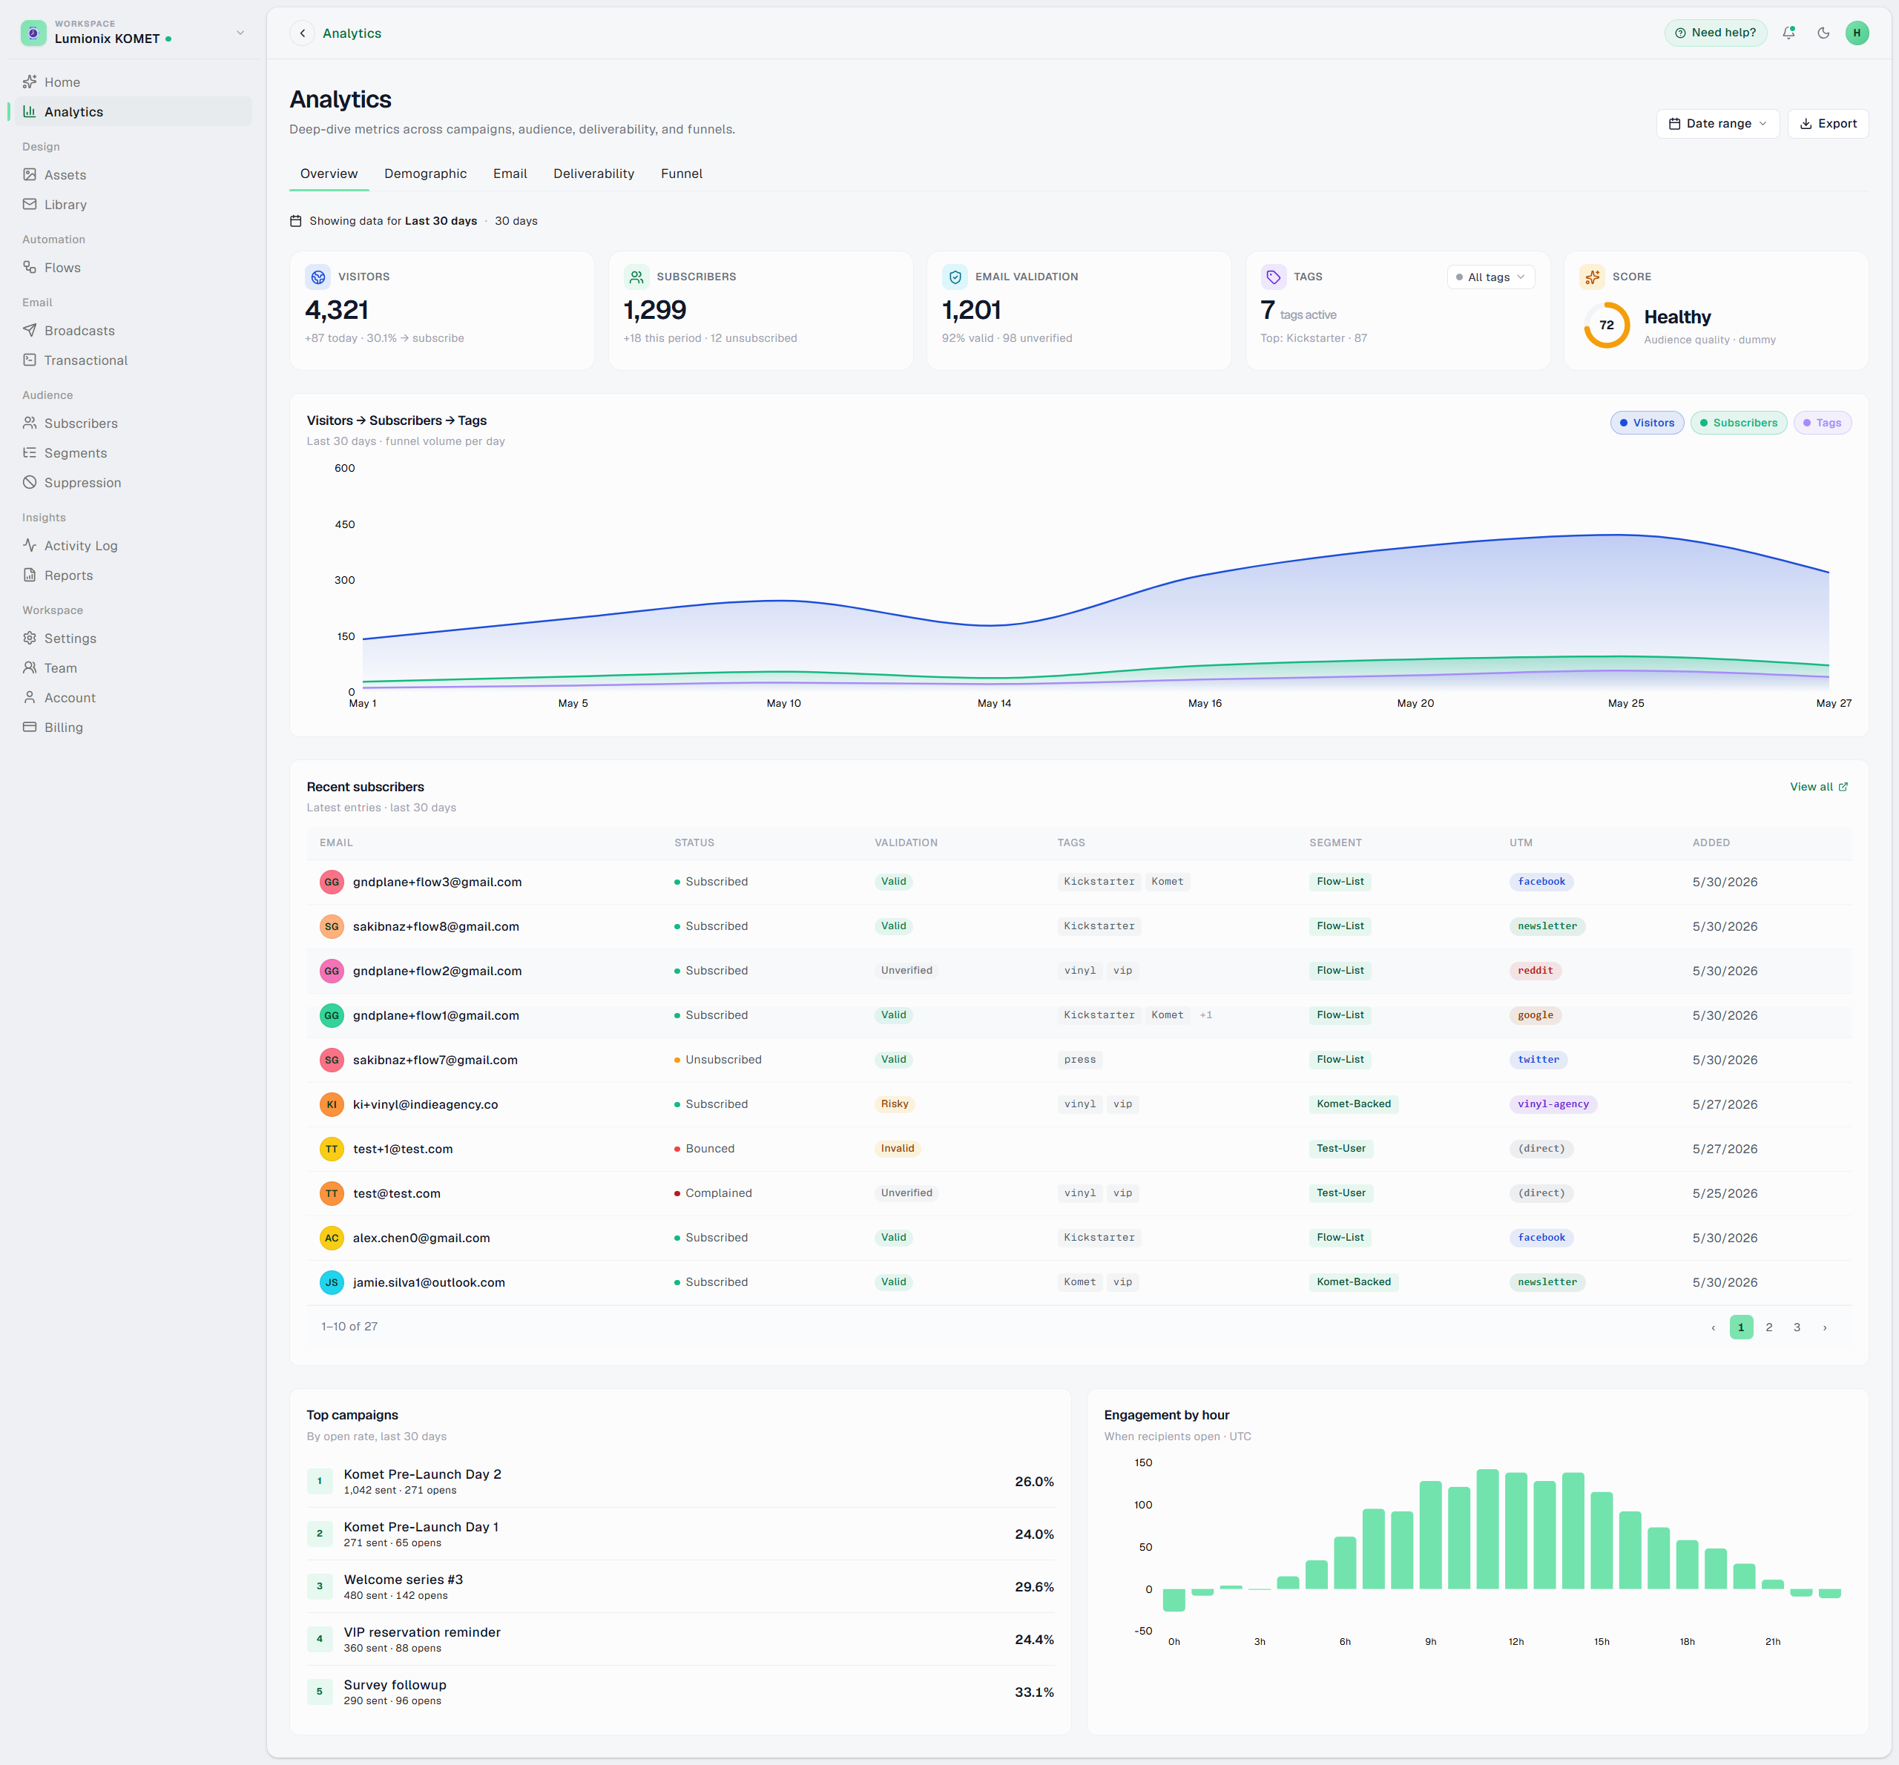This screenshot has height=1765, width=1899.
Task: Open the user avatar H menu
Action: pyautogui.click(x=1857, y=33)
